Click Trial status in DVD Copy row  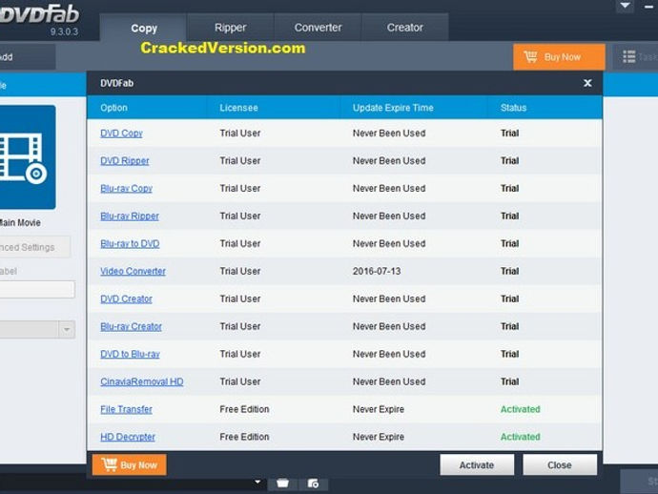coord(509,134)
